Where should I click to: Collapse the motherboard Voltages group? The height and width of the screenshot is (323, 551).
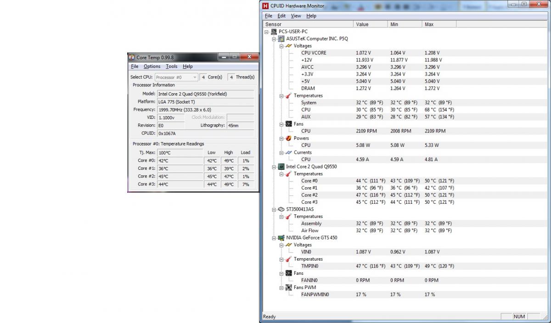pyautogui.click(x=281, y=46)
